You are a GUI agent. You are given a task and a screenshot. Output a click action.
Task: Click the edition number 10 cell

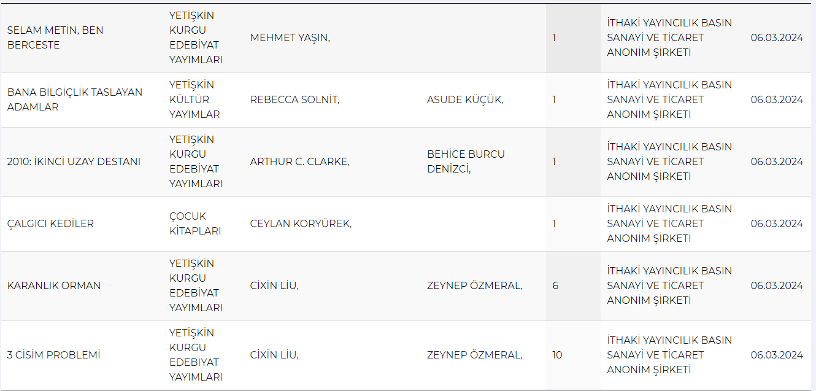coord(557,355)
